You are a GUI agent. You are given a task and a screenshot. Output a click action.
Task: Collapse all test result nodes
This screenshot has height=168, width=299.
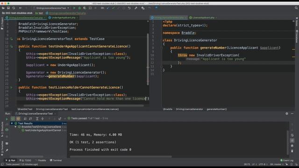pyautogui.click(x=43, y=119)
